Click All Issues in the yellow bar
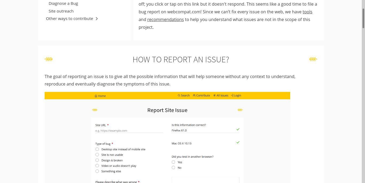Viewport: 365px width, 183px height. pos(221,95)
